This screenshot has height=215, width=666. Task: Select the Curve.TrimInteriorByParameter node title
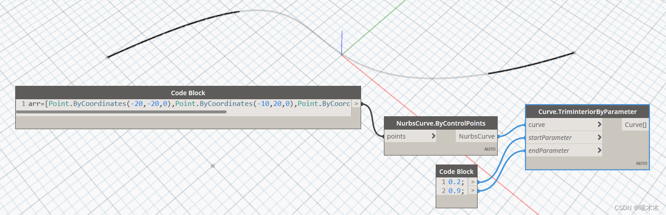[587, 112]
